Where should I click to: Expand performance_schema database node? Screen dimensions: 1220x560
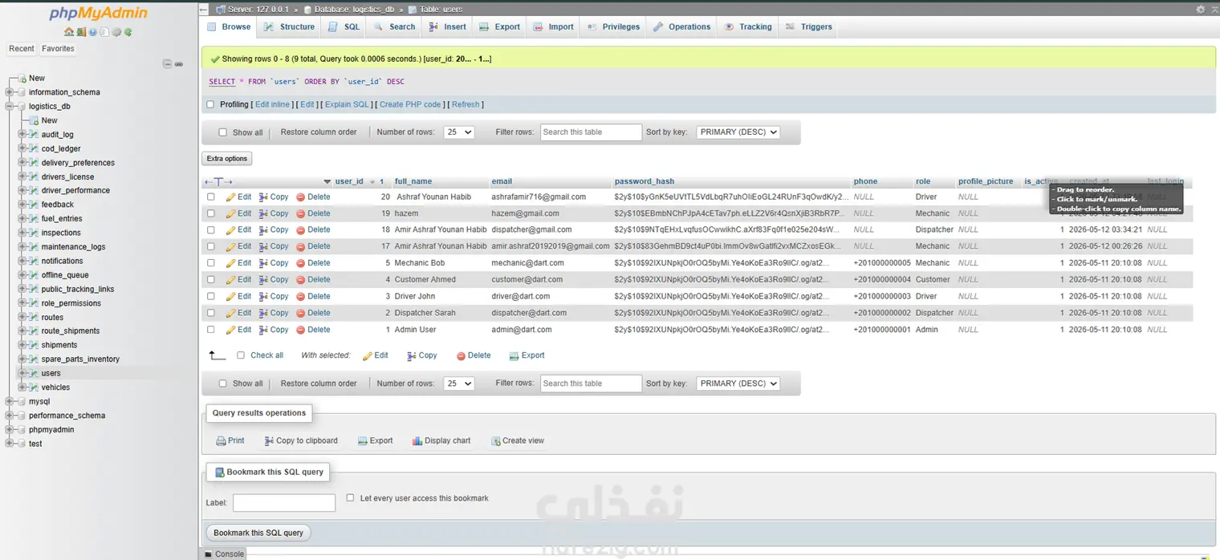pos(10,416)
